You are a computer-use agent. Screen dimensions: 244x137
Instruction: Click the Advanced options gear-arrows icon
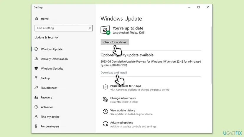105,124
